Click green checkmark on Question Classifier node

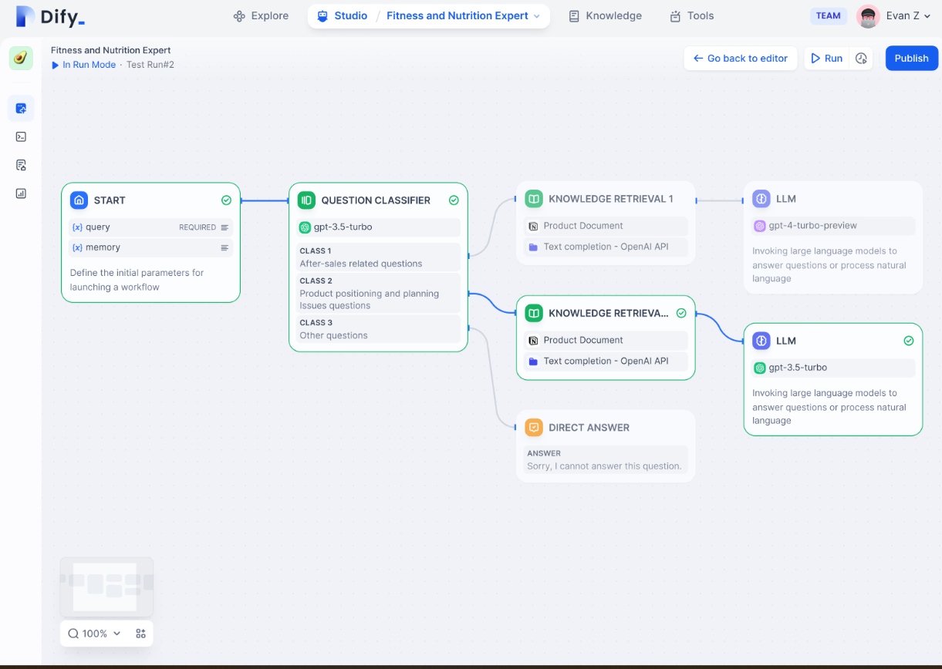[454, 200]
